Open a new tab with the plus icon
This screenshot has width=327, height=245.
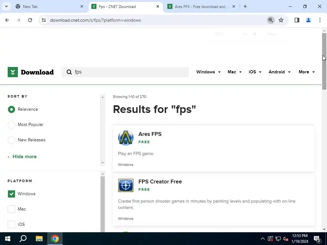click(245, 6)
